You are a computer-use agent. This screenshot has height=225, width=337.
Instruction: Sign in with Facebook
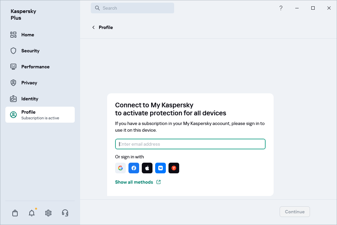[134, 168]
